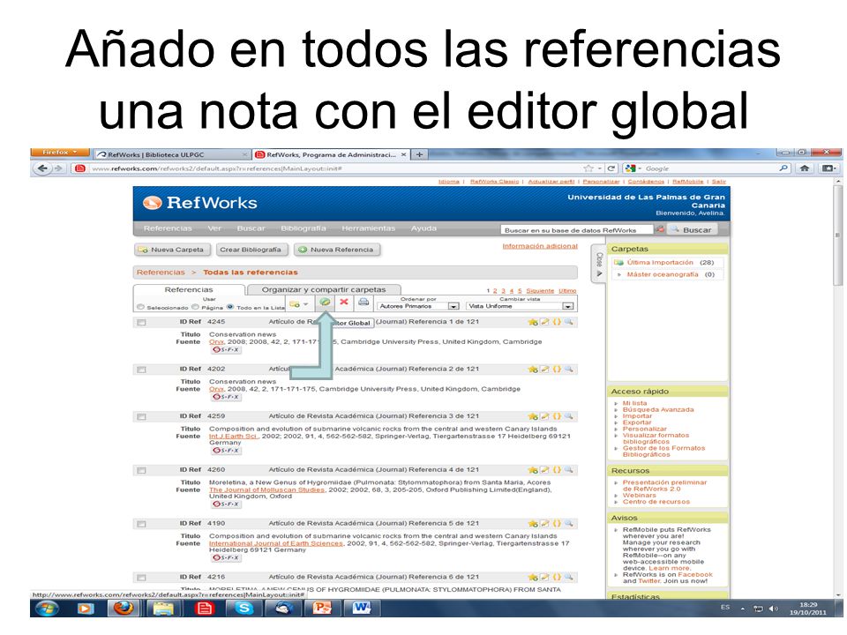Click the RefWorks logo

[x=200, y=203]
